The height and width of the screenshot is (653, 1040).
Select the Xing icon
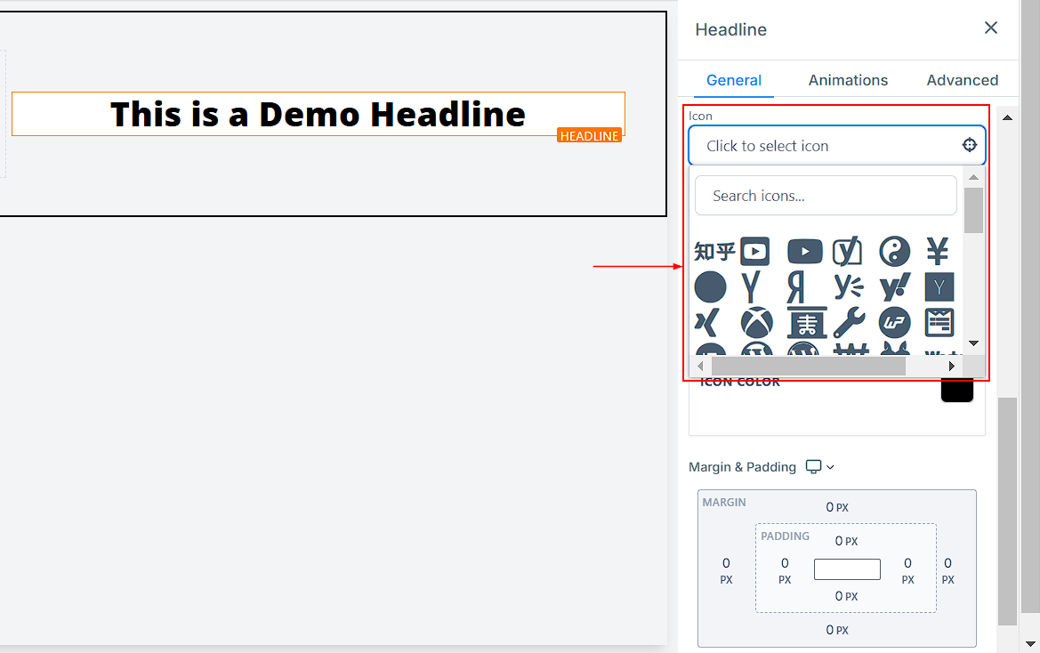(x=707, y=323)
